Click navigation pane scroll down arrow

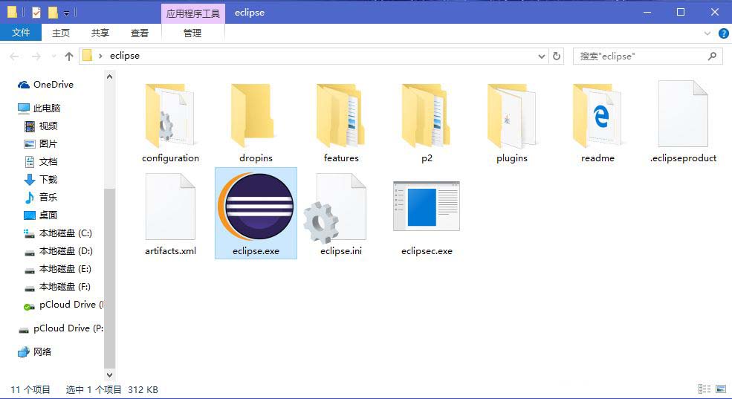(x=109, y=374)
